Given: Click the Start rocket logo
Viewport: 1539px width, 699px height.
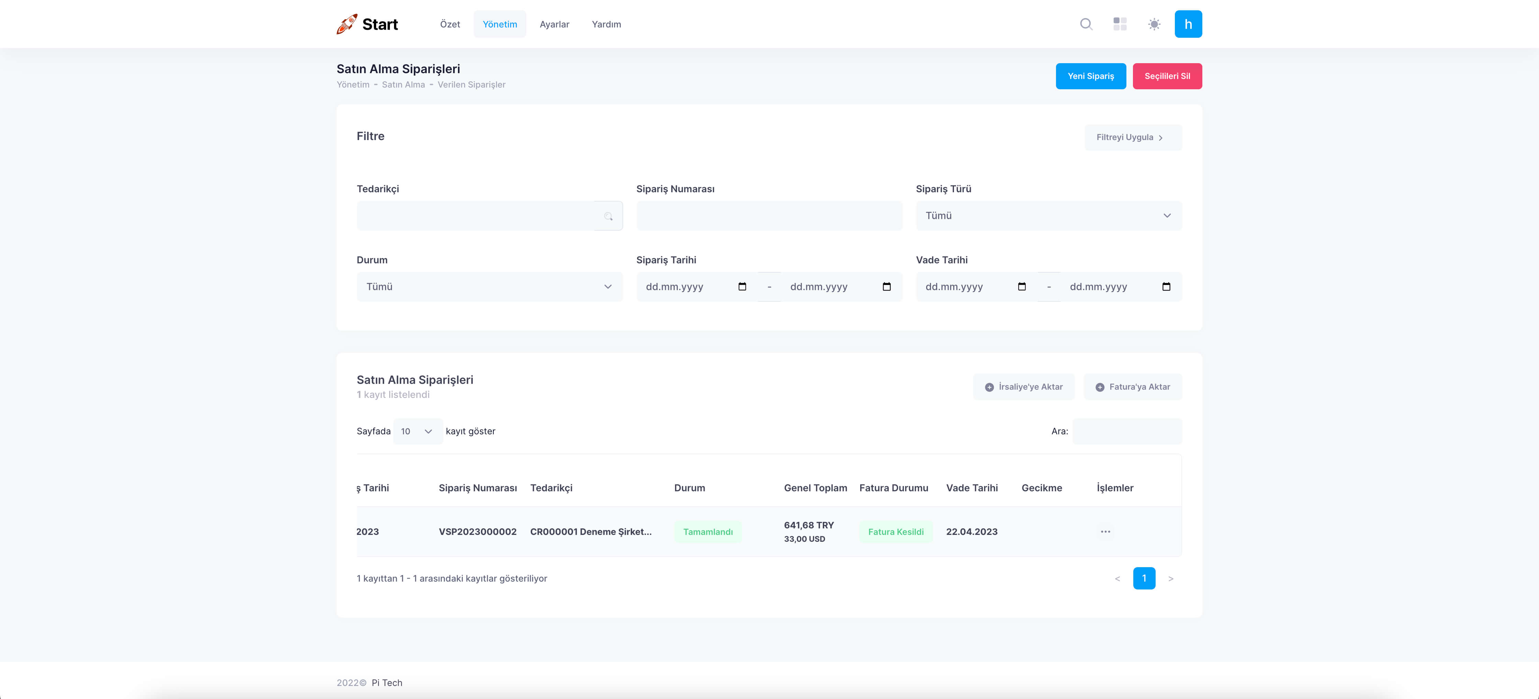Looking at the screenshot, I should click(x=367, y=24).
